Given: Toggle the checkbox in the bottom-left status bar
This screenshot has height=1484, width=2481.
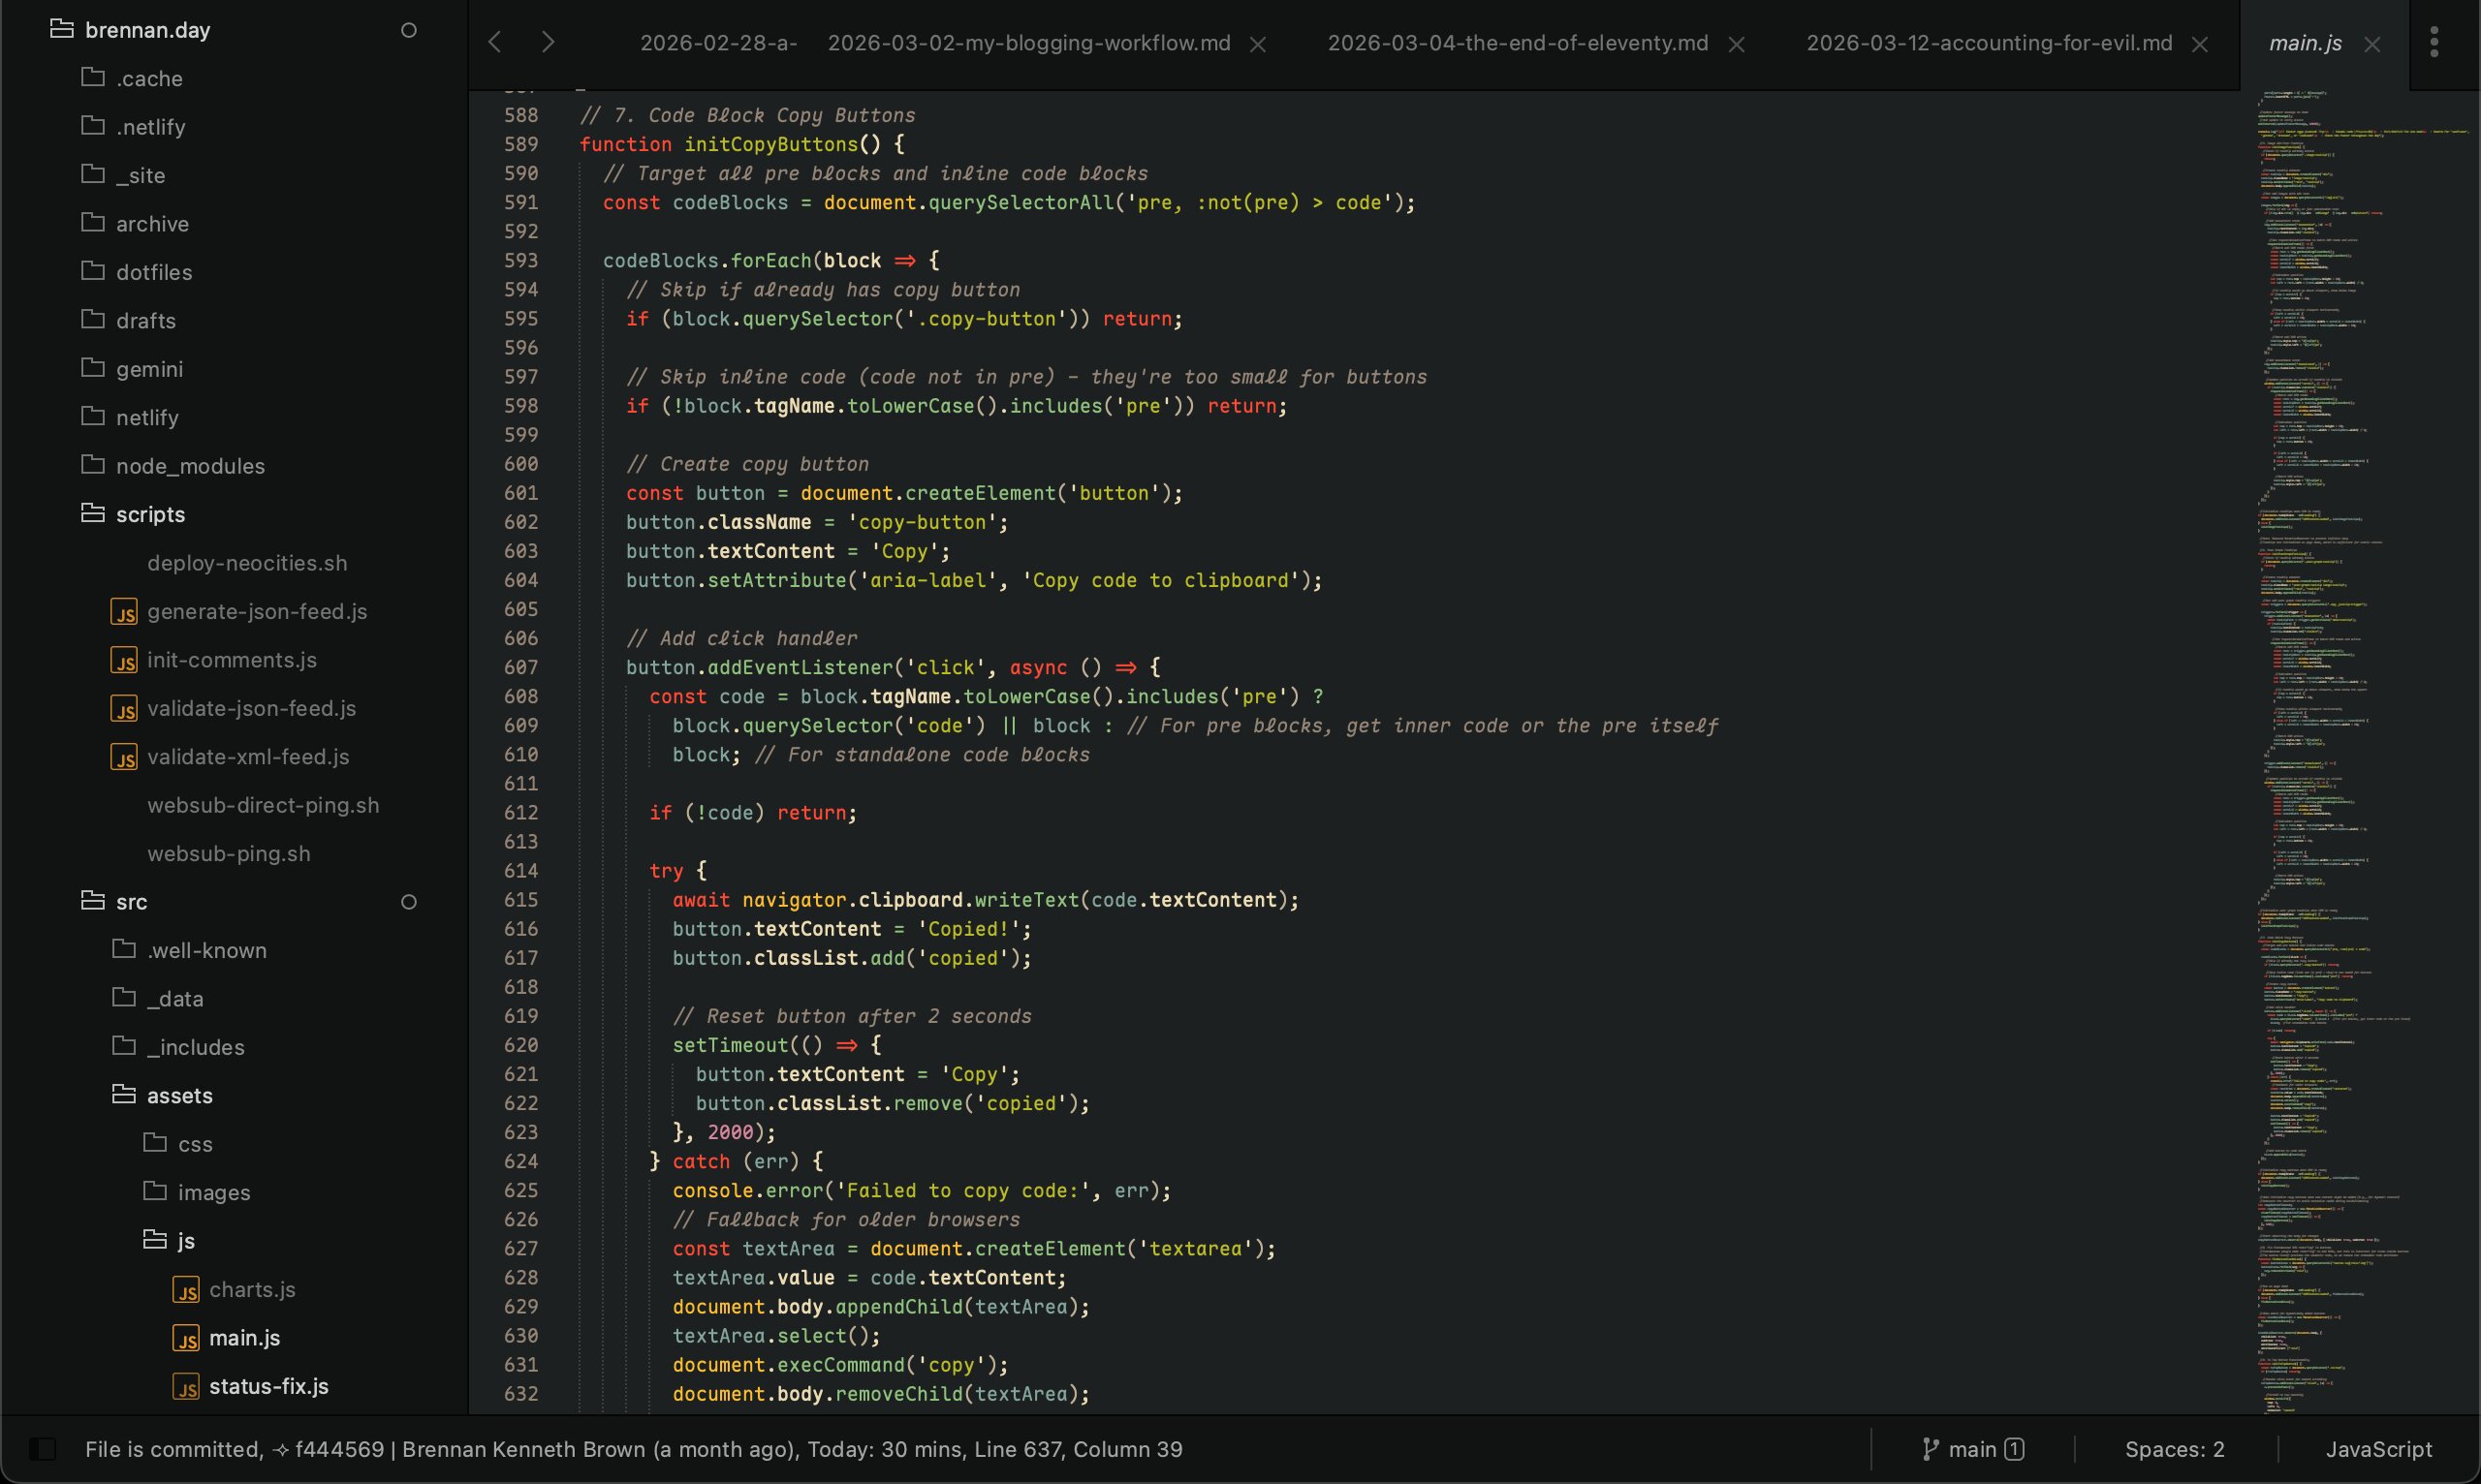Looking at the screenshot, I should coord(44,1448).
